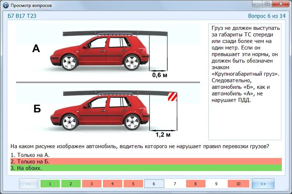Viewport: 292px width, 194px height.
Task: Go to question 8 in navigator
Action: click(196, 184)
